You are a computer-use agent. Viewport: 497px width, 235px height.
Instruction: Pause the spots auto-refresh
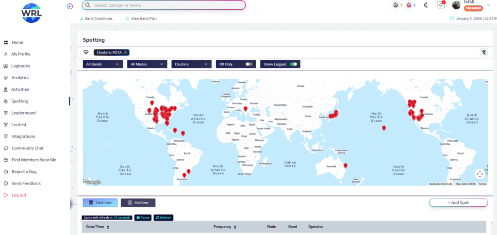click(142, 218)
